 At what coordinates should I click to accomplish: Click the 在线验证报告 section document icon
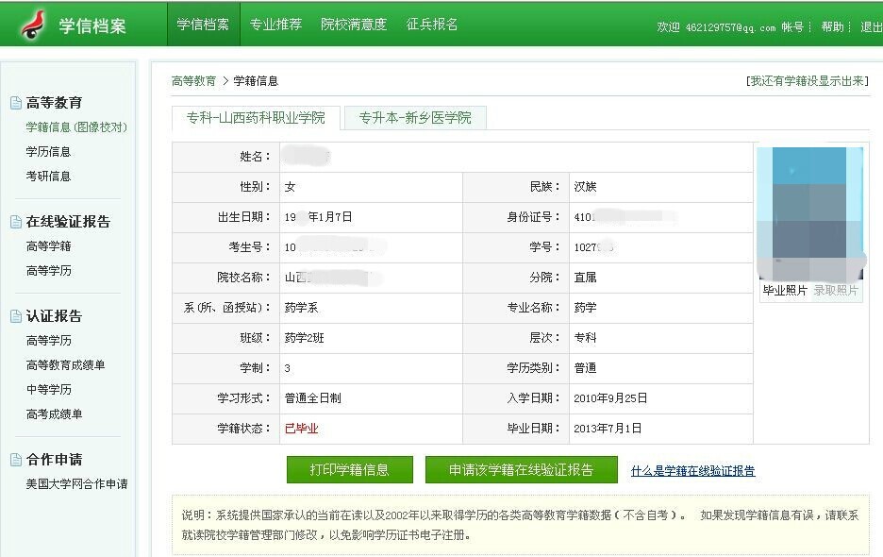(x=15, y=222)
